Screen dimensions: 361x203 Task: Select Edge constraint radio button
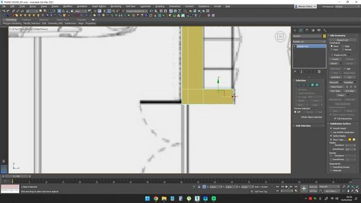(x=343, y=46)
